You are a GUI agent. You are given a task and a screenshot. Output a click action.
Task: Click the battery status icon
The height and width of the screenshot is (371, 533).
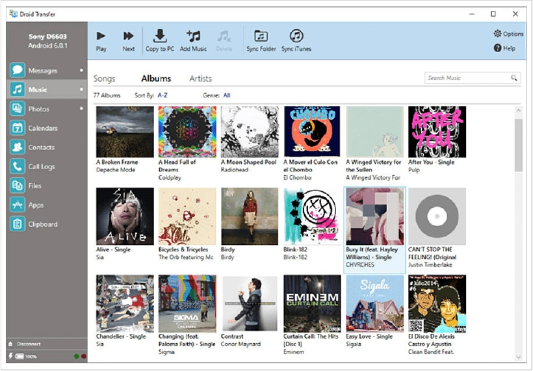(x=19, y=357)
